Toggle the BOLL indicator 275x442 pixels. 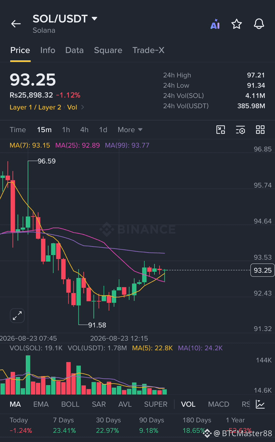pos(70,404)
